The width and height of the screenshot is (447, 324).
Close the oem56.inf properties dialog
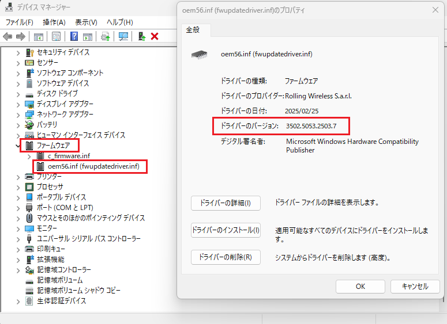pos(435,10)
